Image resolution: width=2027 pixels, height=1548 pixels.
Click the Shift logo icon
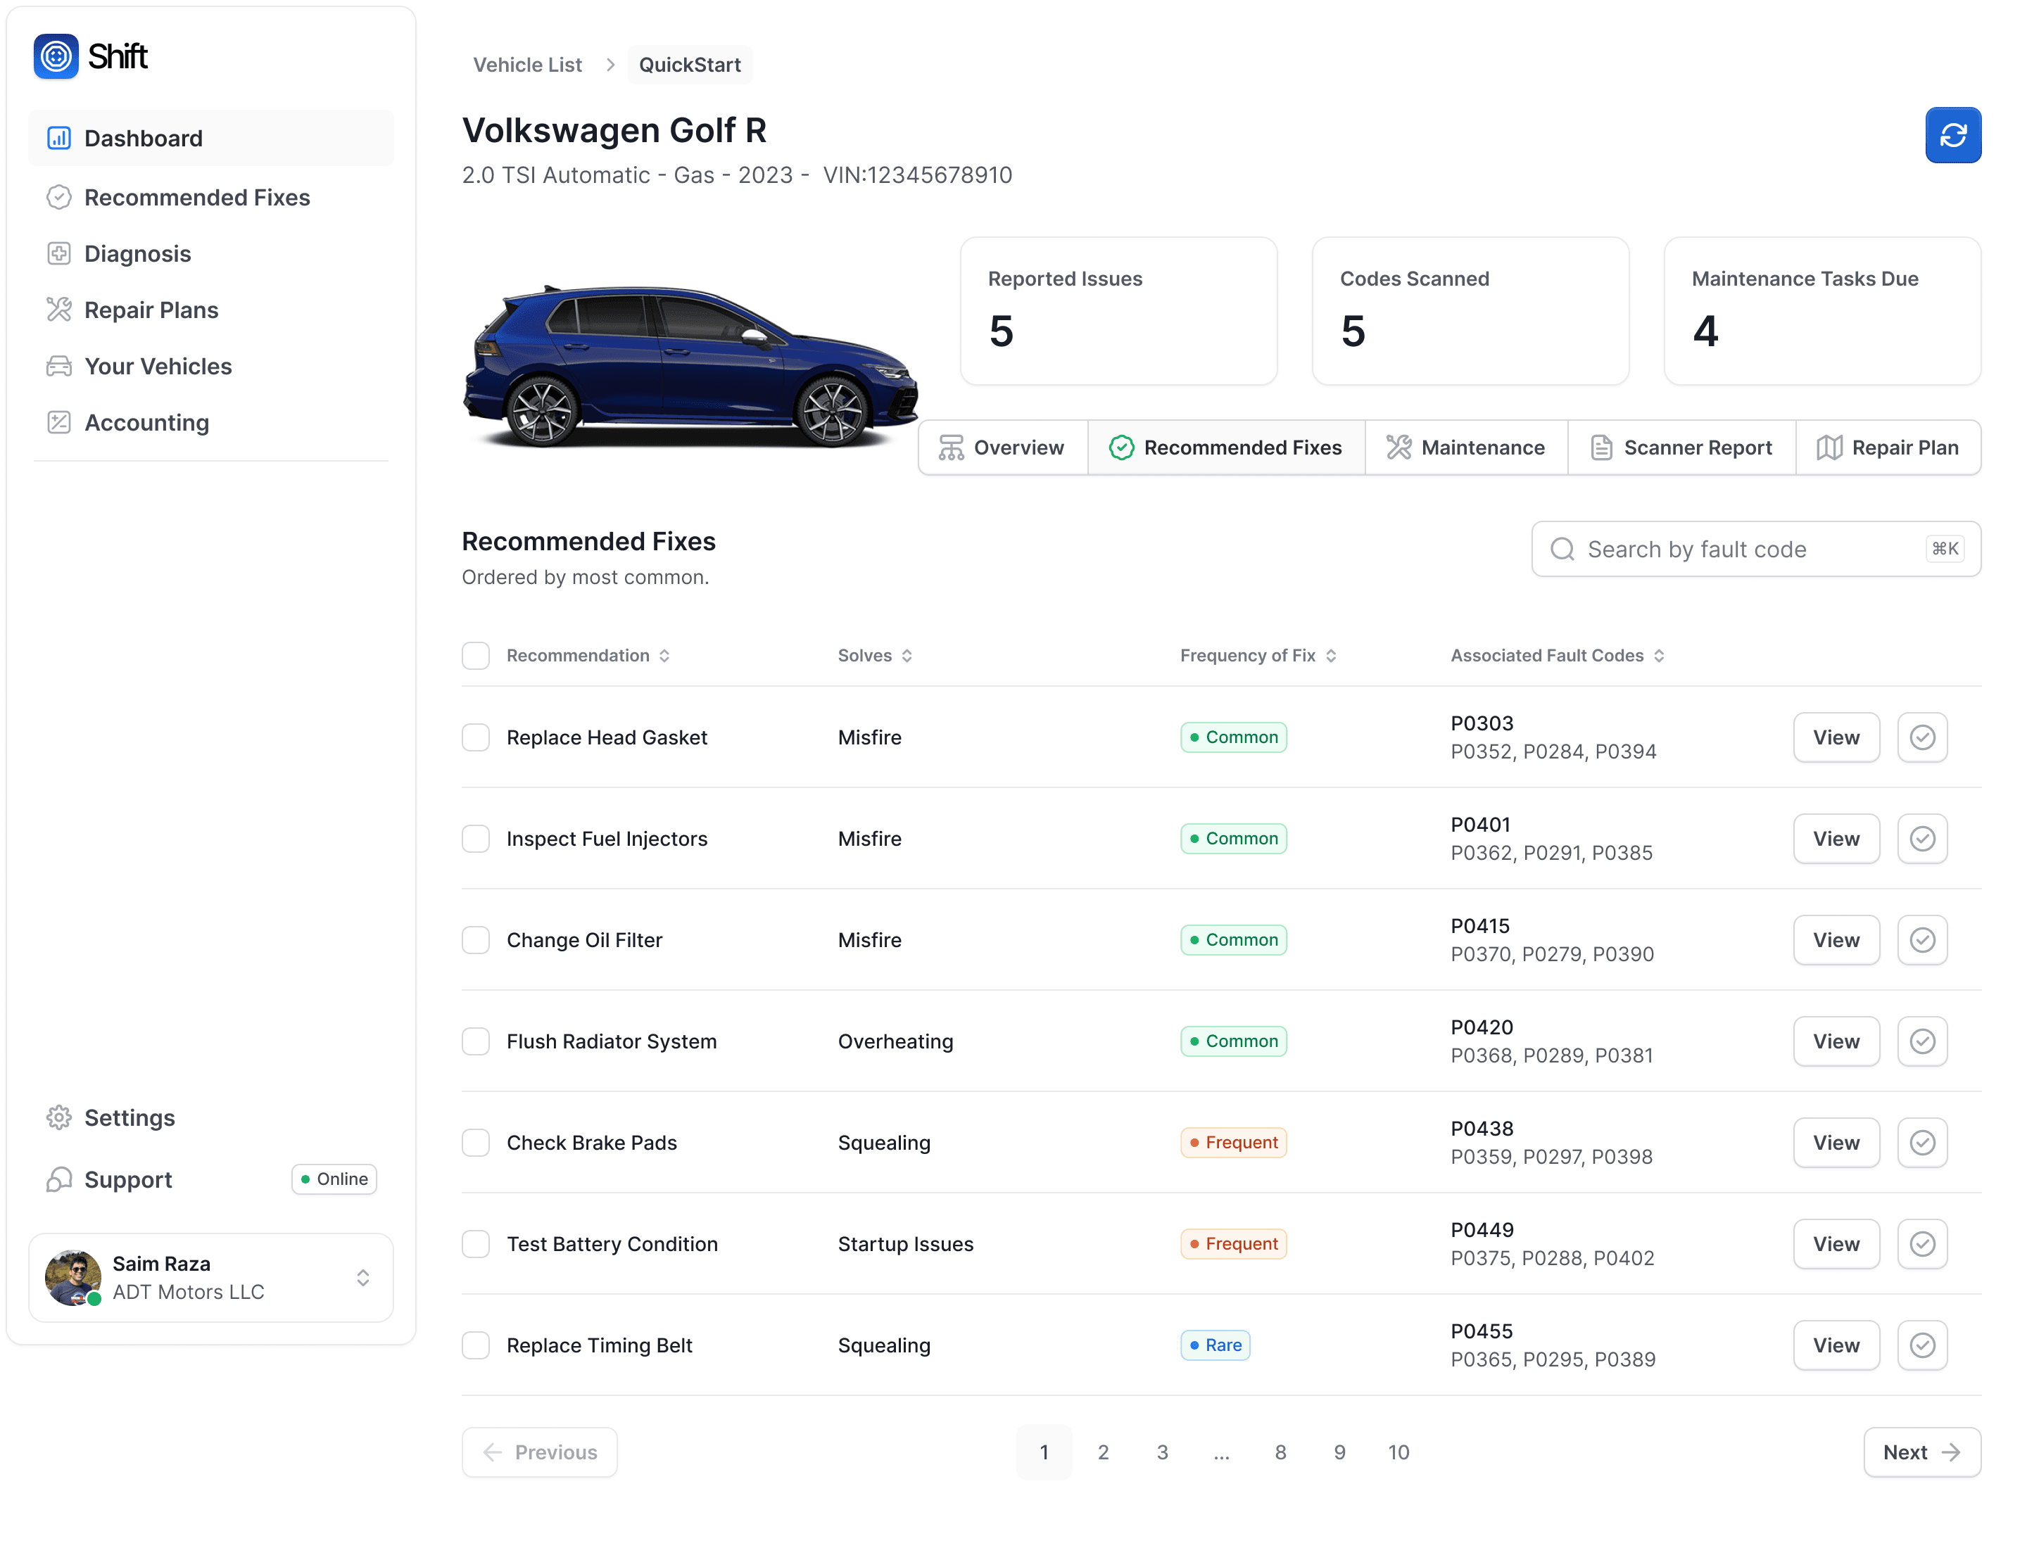tap(56, 56)
